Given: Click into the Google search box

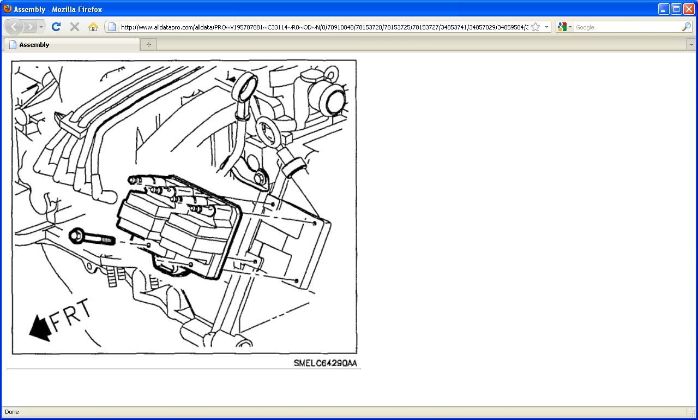Looking at the screenshot, I should tap(627, 27).
